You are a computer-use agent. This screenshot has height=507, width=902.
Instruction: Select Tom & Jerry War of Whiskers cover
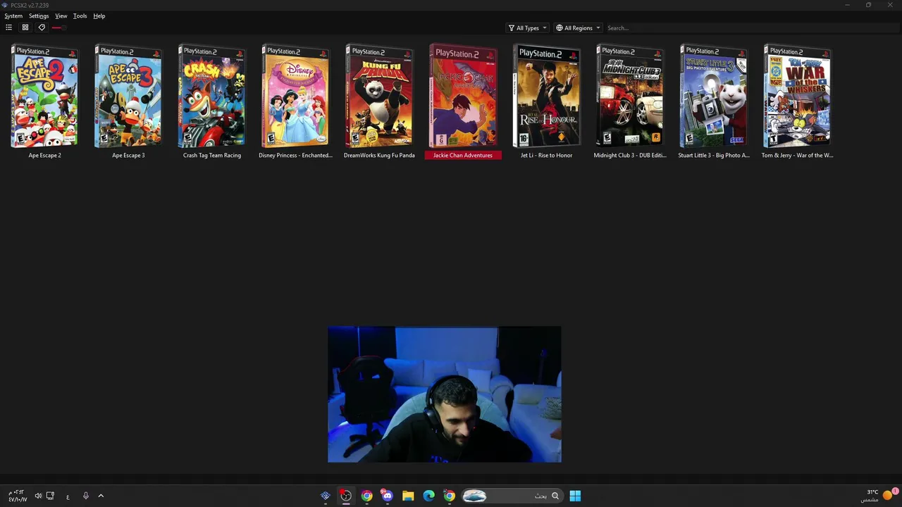point(798,96)
